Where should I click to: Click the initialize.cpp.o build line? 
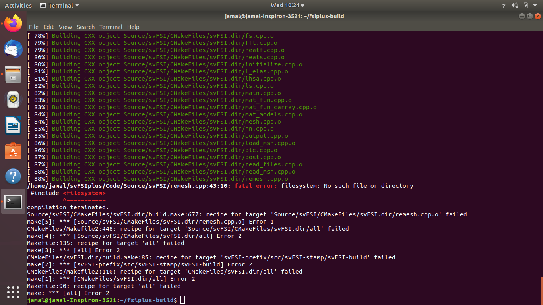[165, 64]
